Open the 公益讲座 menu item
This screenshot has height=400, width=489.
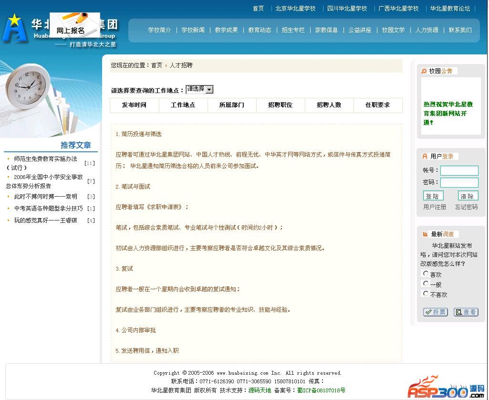360,30
